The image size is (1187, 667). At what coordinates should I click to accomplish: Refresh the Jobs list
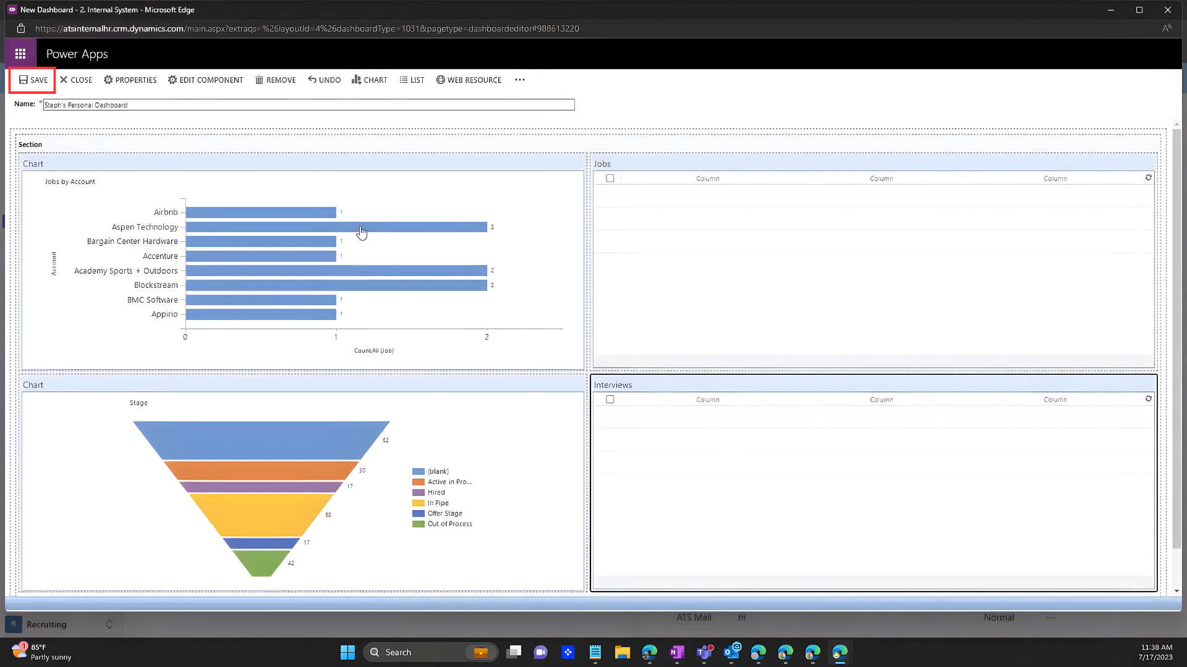[1149, 178]
